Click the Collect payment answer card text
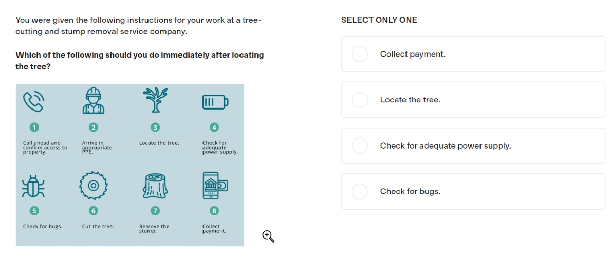 click(413, 54)
